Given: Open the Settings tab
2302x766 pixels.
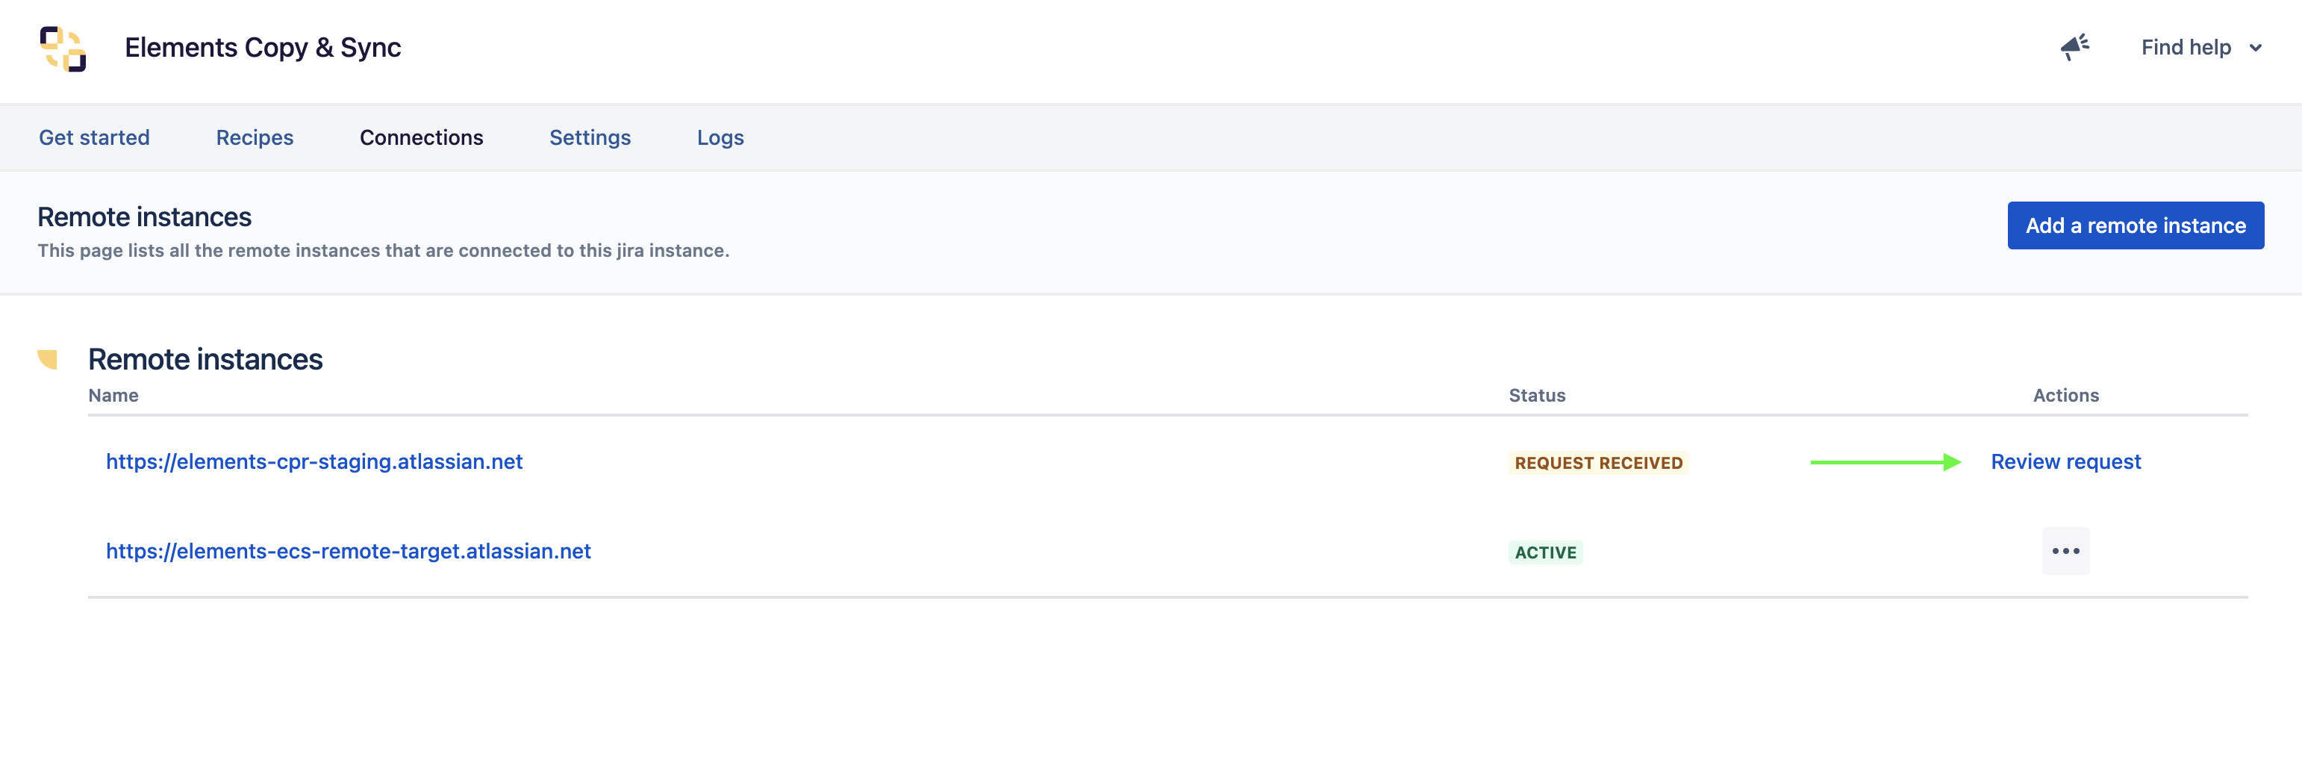Looking at the screenshot, I should pos(590,137).
